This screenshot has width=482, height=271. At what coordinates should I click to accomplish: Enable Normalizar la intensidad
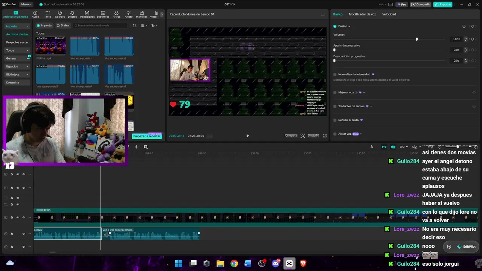335,75
